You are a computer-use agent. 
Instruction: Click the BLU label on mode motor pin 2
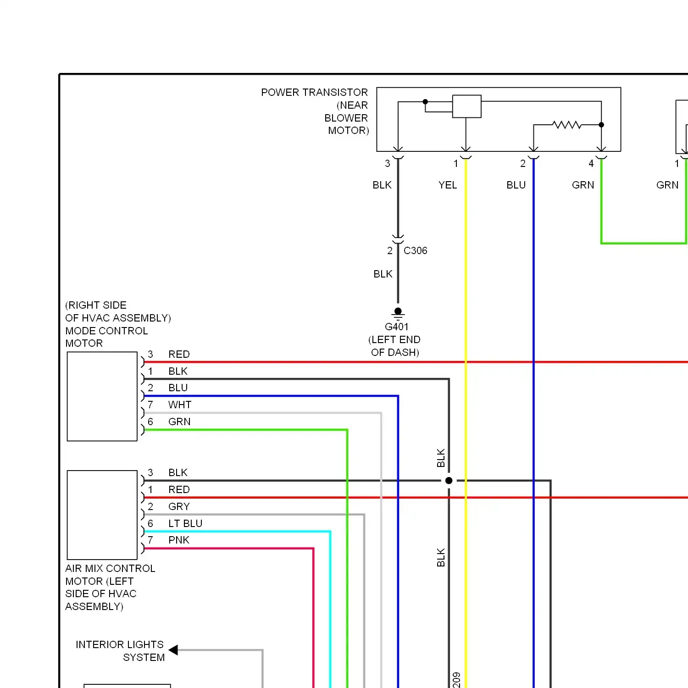click(x=178, y=388)
